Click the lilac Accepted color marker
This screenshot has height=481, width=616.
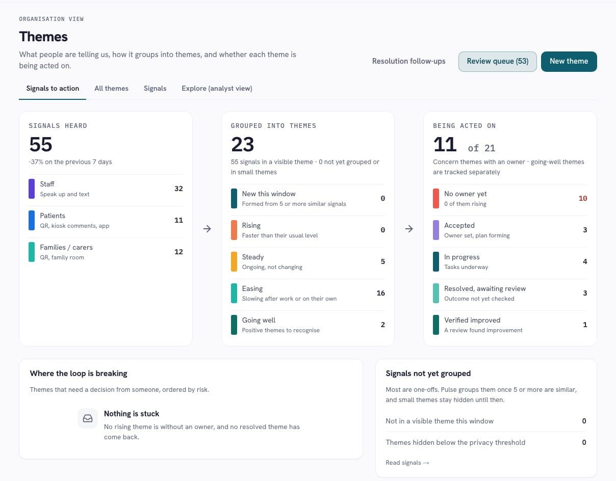(x=436, y=230)
